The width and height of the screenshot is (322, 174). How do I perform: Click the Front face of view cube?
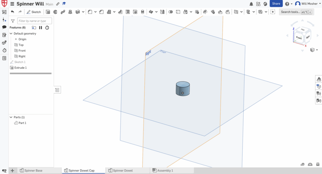pos(299,38)
